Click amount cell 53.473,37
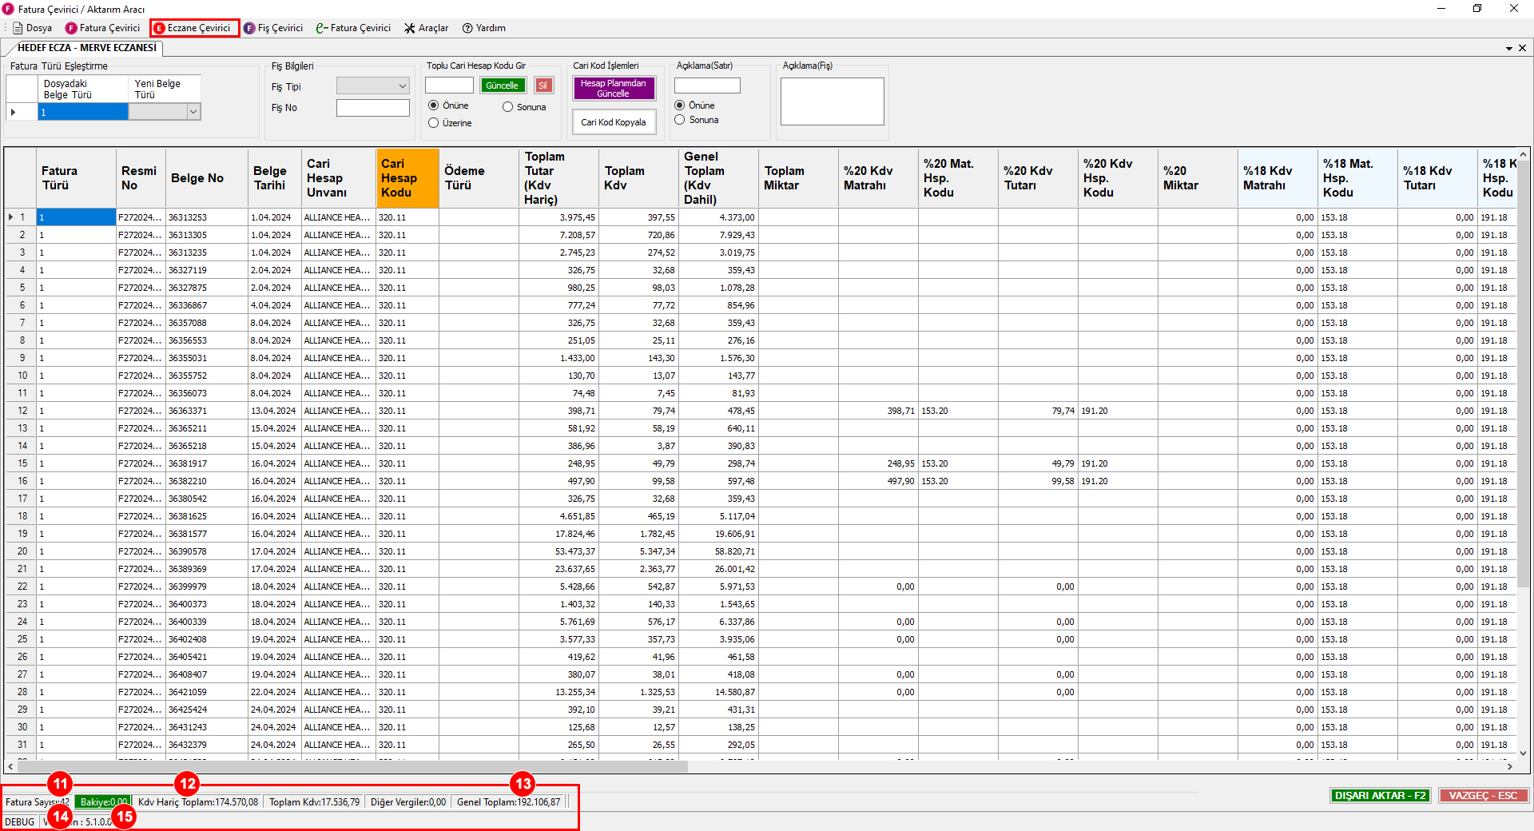Image resolution: width=1534 pixels, height=831 pixels. [x=558, y=551]
